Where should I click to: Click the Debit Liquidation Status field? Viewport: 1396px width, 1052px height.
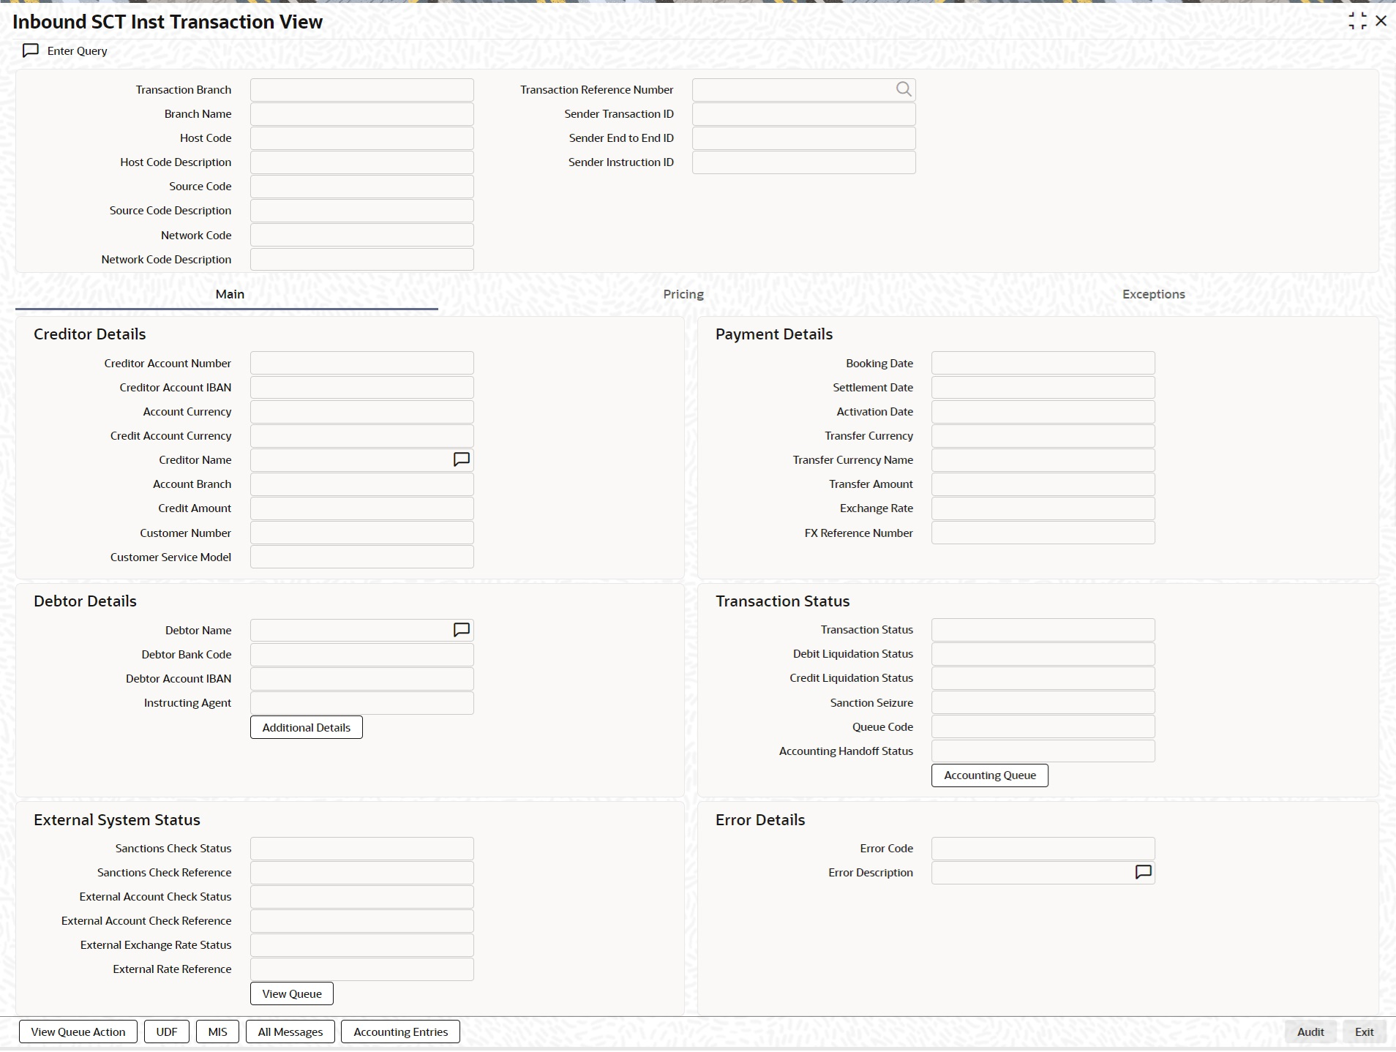(1043, 653)
